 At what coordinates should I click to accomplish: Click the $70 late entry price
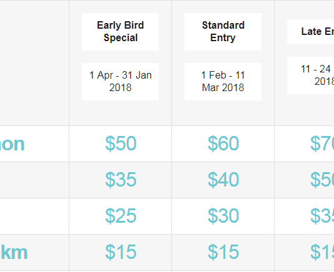point(322,143)
